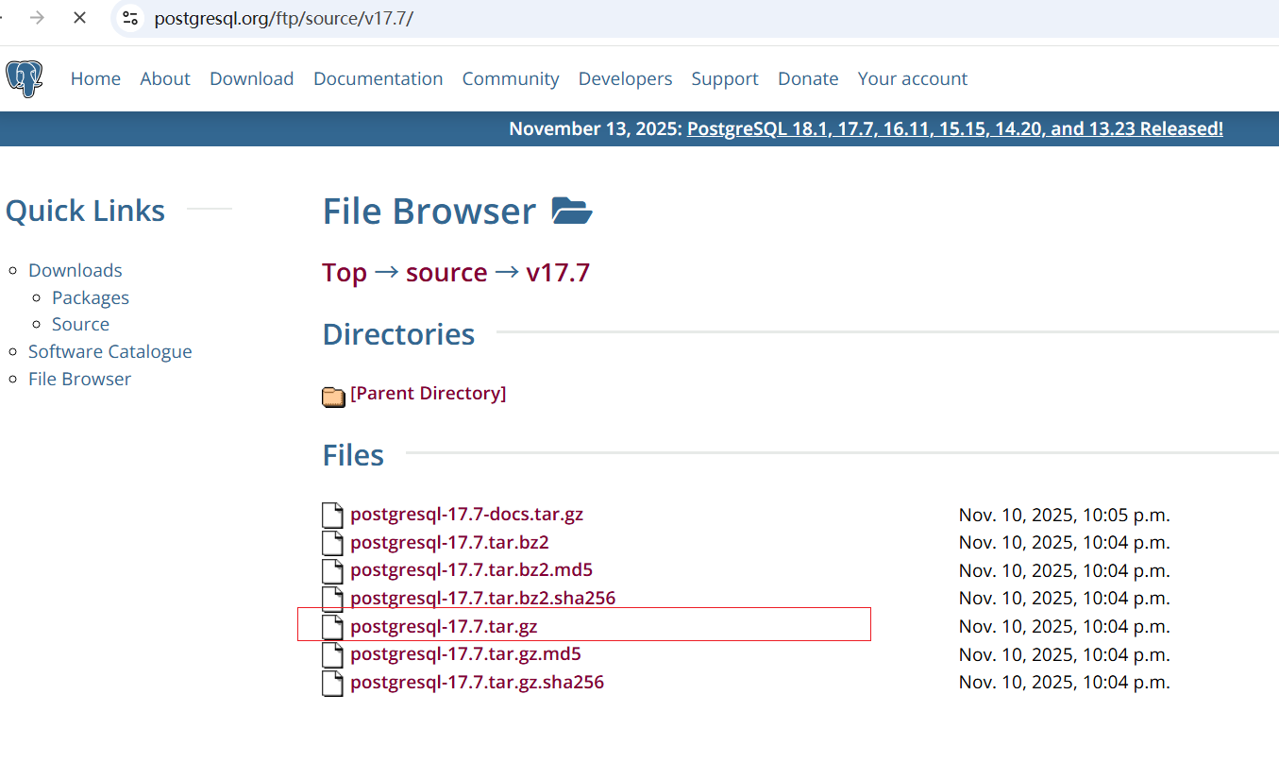The height and width of the screenshot is (762, 1279).
Task: Click the browser forward arrow
Action: (x=37, y=18)
